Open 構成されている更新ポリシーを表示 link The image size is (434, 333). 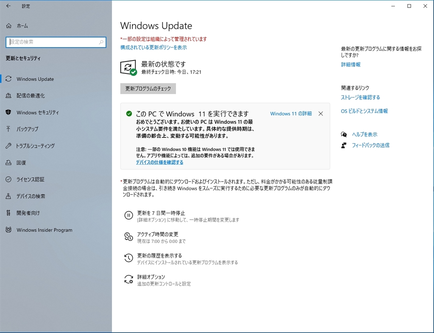153,47
